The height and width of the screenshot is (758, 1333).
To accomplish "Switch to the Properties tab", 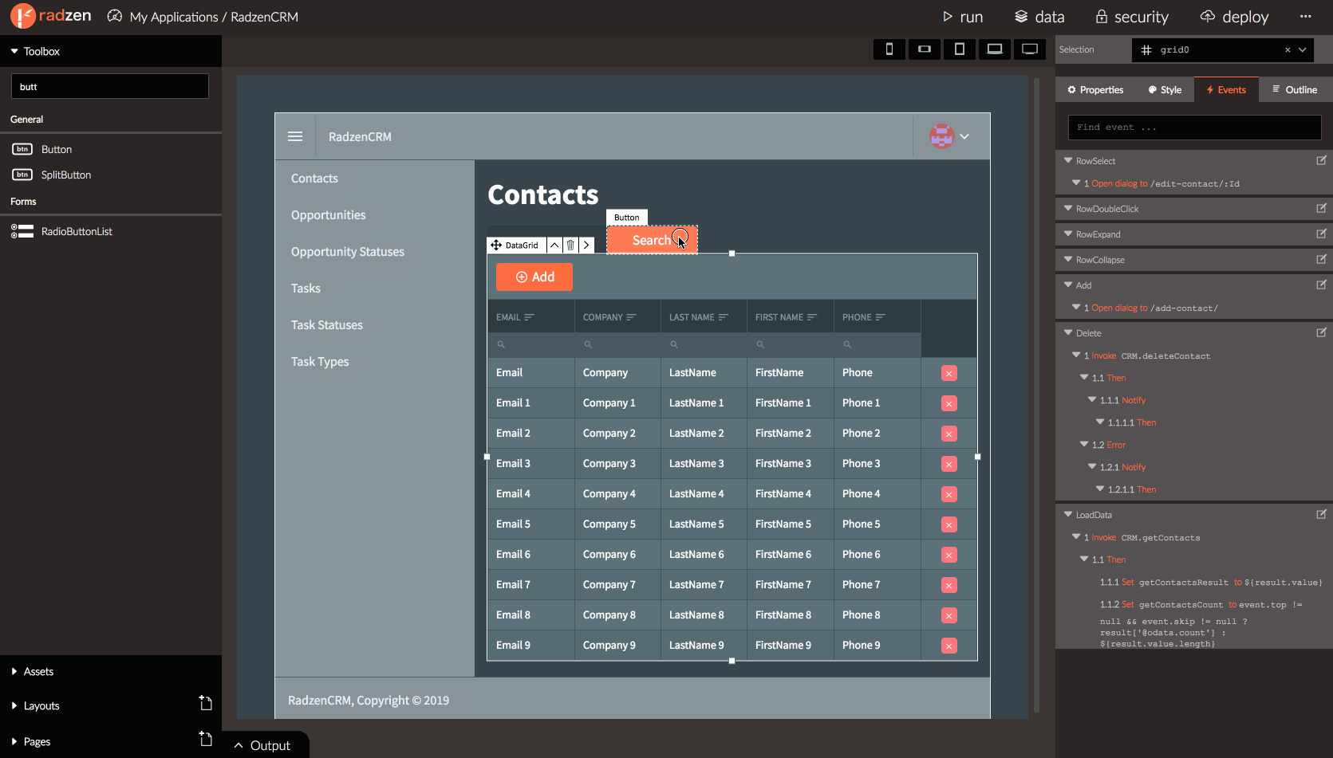I will tap(1094, 90).
